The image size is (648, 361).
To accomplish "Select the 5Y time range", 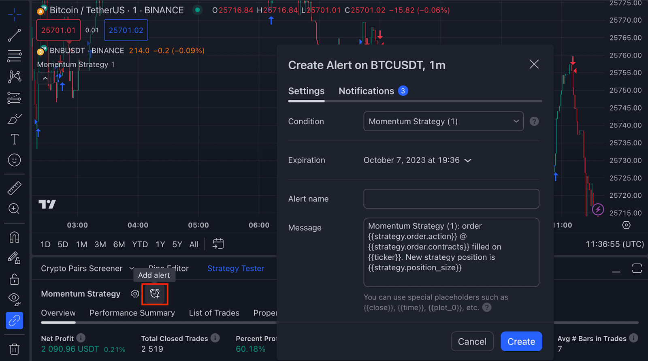I will click(x=177, y=244).
